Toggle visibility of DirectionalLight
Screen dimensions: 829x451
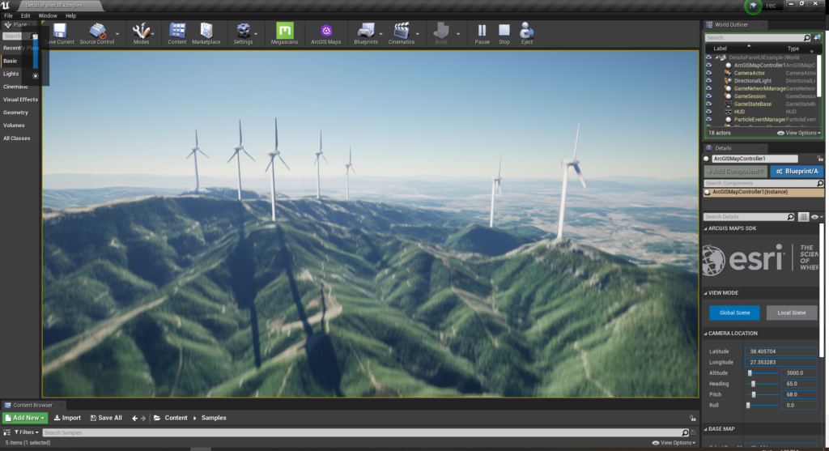click(x=708, y=81)
